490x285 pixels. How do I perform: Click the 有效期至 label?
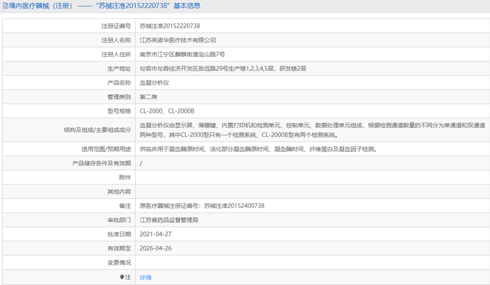[x=119, y=249]
